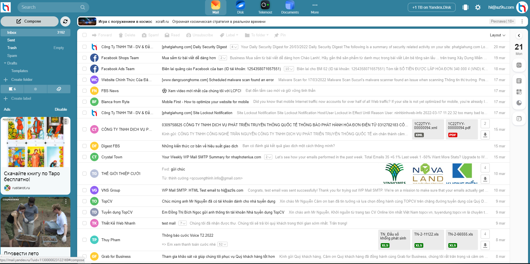Screen dimensions: 530x264
Task: Empty the Trash folder
Action: pos(59,48)
